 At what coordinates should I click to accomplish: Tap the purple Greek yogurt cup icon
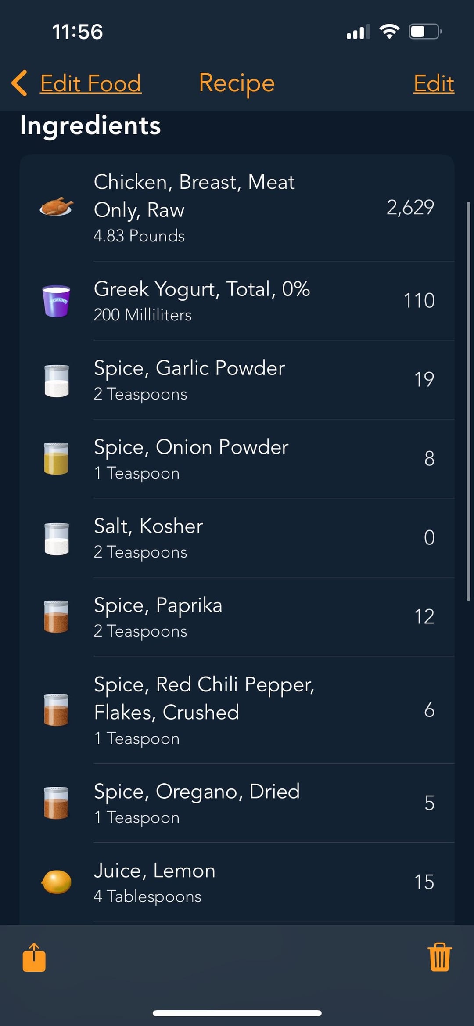click(x=57, y=301)
